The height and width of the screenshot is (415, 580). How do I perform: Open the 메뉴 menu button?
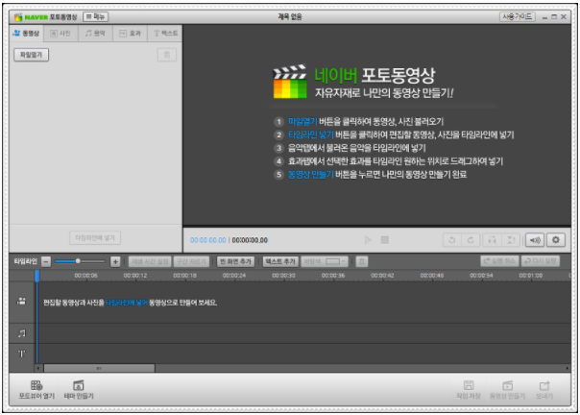pyautogui.click(x=95, y=16)
